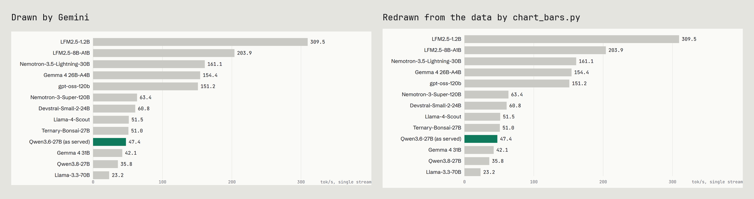Click the 300 axis tick in Gemini chart
Image resolution: width=754 pixels, height=199 pixels.
[x=301, y=182]
